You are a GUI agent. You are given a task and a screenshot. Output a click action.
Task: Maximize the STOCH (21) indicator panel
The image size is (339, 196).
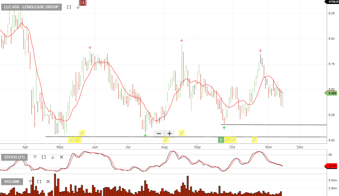point(43,157)
